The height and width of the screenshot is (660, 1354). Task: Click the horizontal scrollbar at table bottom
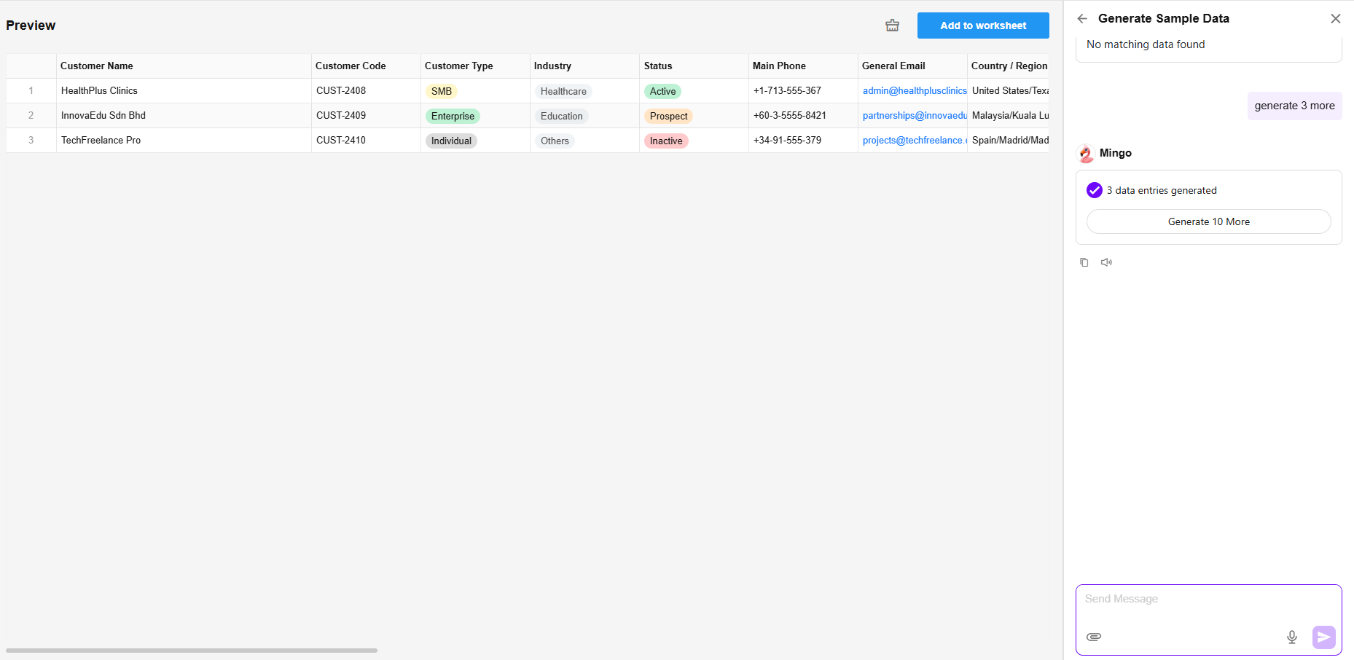[x=192, y=650]
